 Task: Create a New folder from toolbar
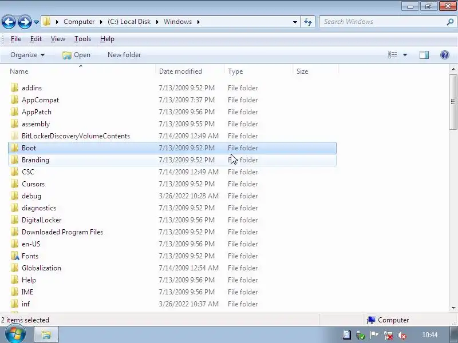coord(124,55)
